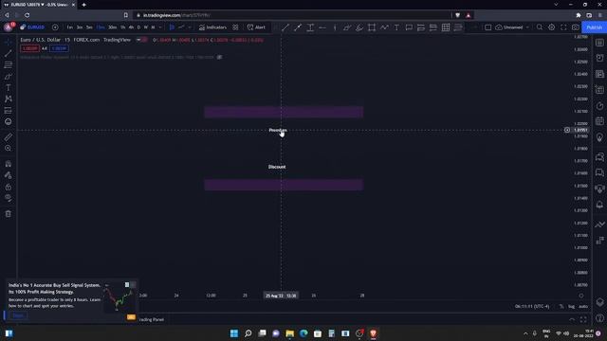Viewport: 607px width, 341px height.
Task: Select the 1m timeframe
Action: (x=69, y=27)
